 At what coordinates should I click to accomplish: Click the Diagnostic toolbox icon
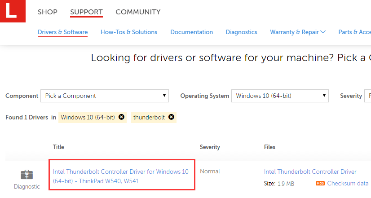coord(27,175)
